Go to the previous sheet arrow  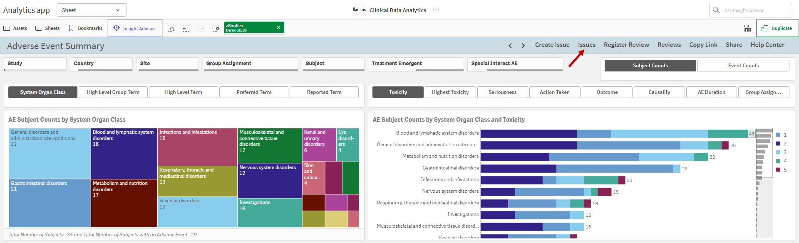tap(510, 46)
